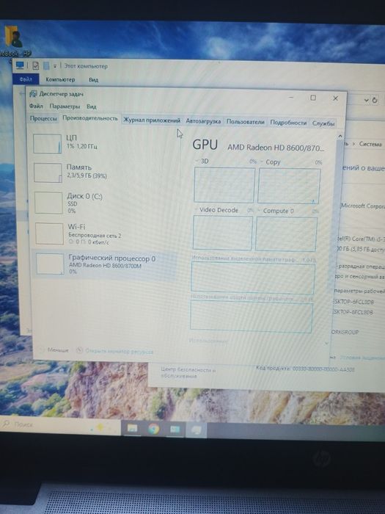Click the Task Manager title bar icon
This screenshot has height=514, width=385.
tap(33, 94)
